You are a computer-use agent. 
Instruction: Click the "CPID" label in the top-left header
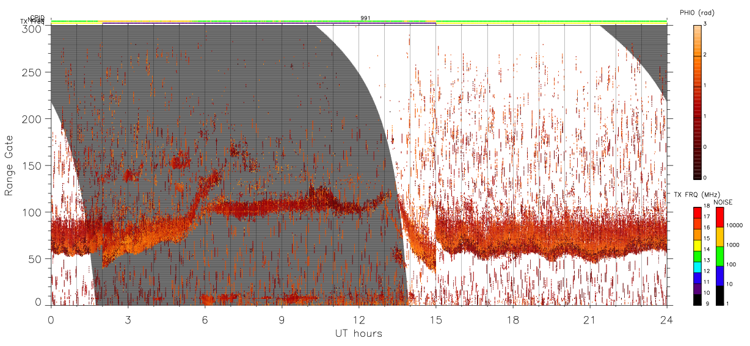(37, 18)
